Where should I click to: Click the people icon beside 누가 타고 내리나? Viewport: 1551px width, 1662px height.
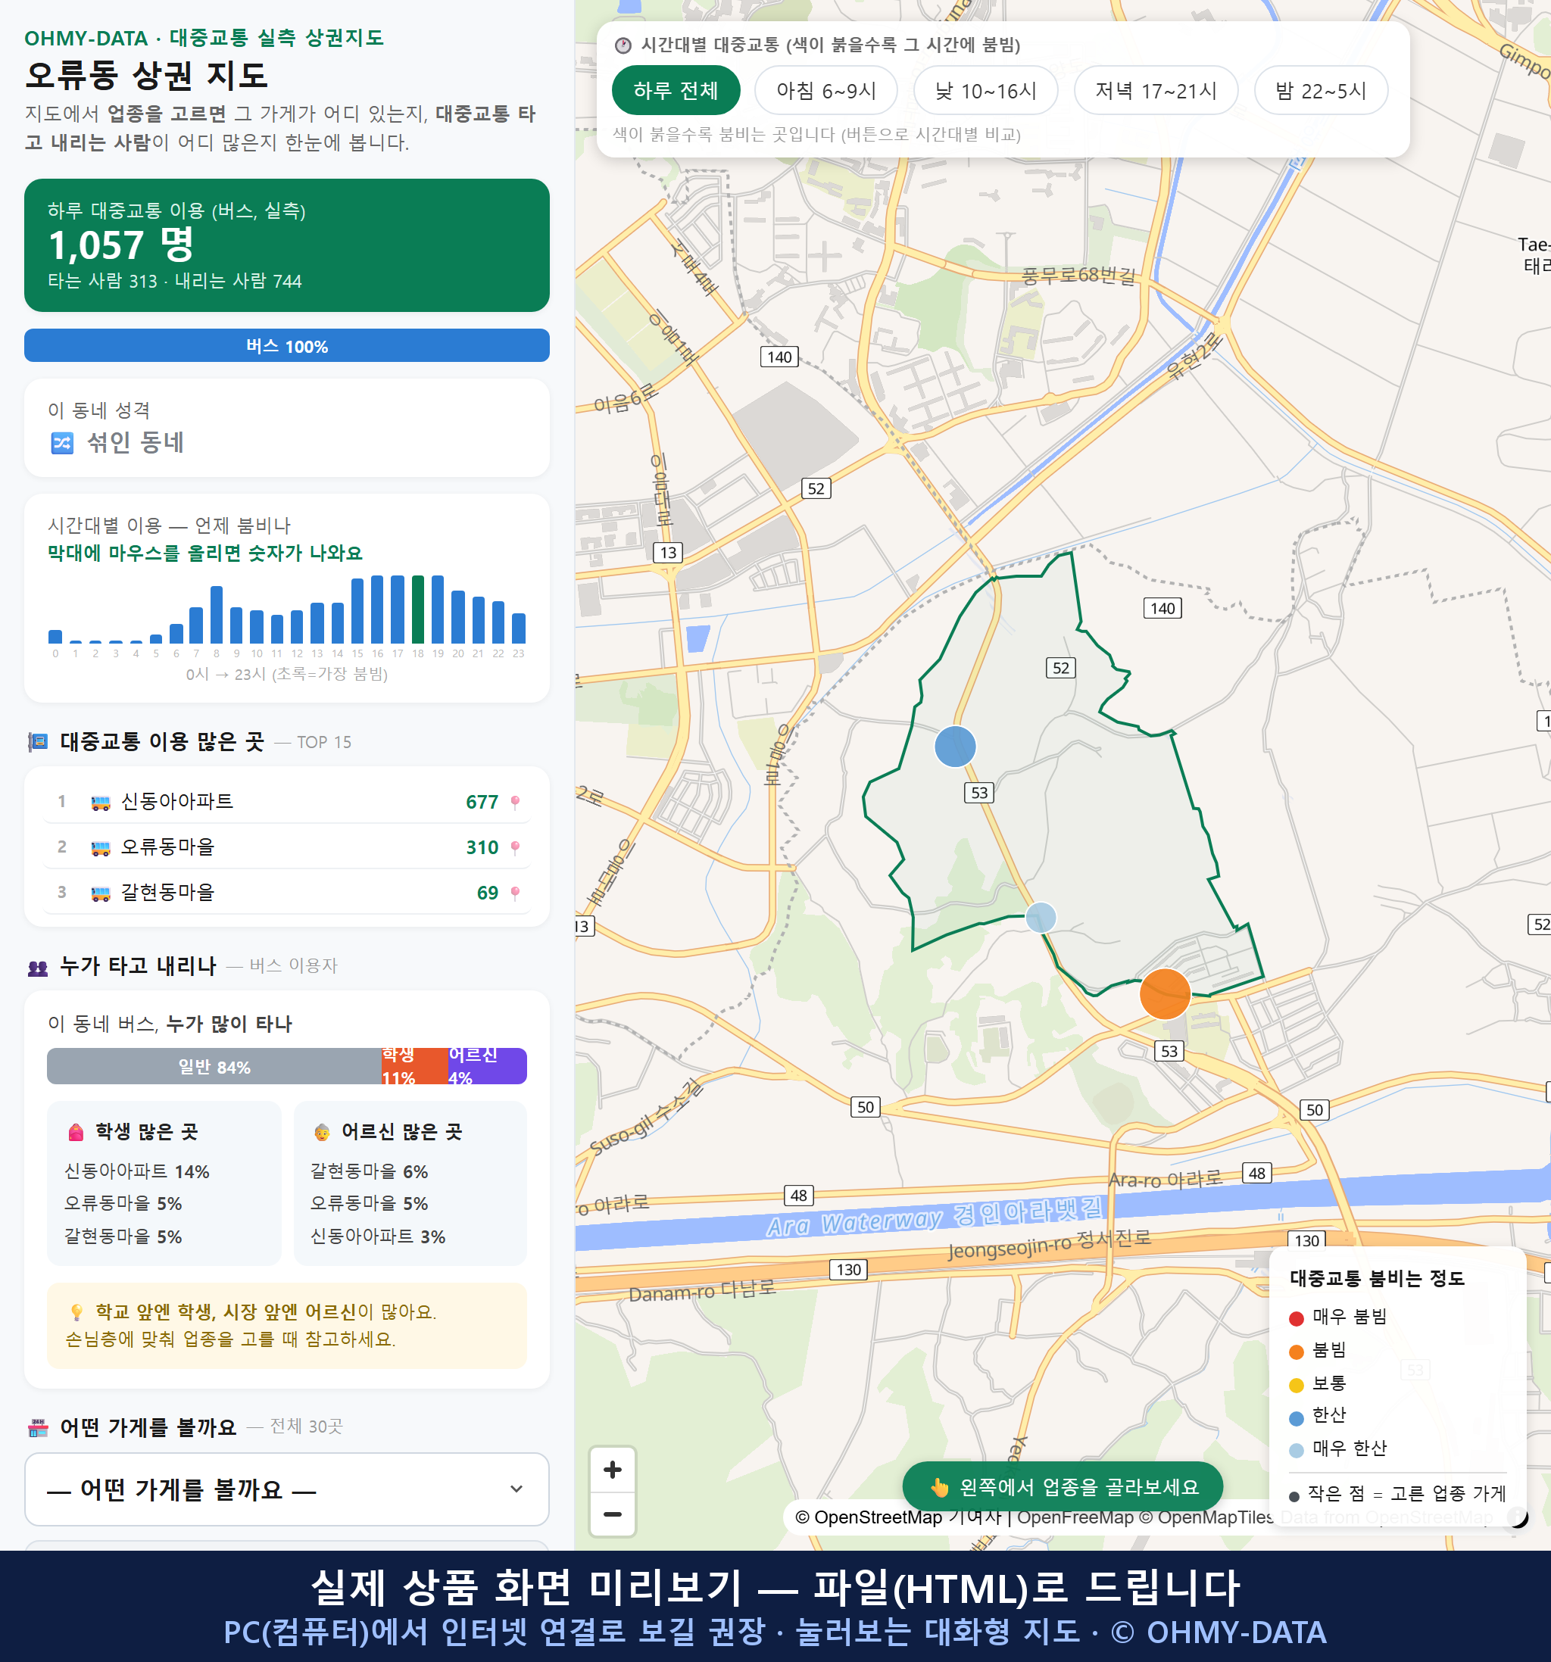pos(38,967)
